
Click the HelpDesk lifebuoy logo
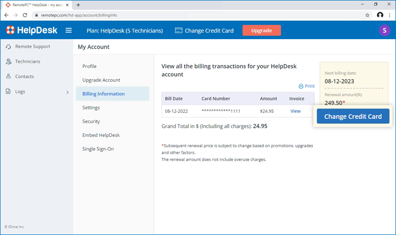point(10,30)
